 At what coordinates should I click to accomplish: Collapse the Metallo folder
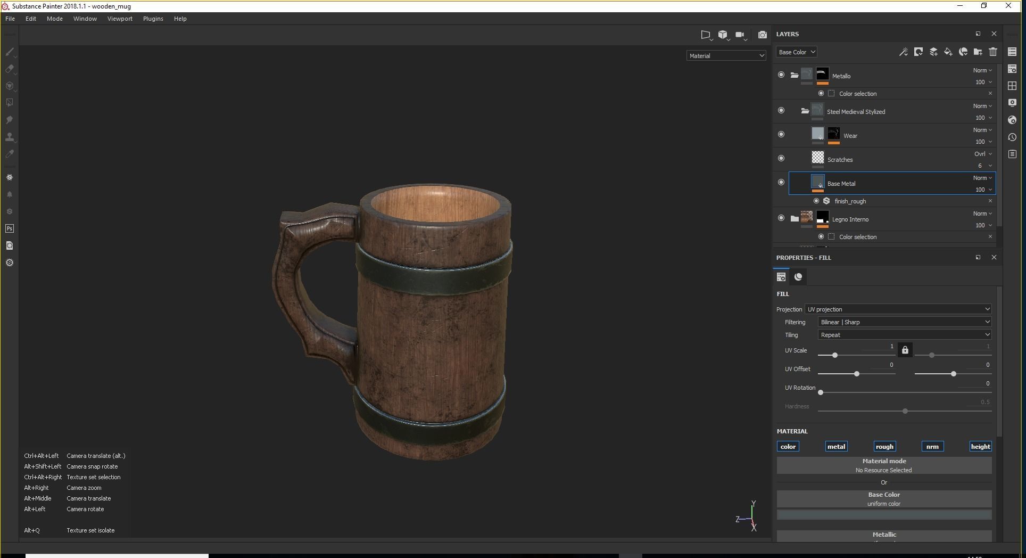[x=795, y=75]
